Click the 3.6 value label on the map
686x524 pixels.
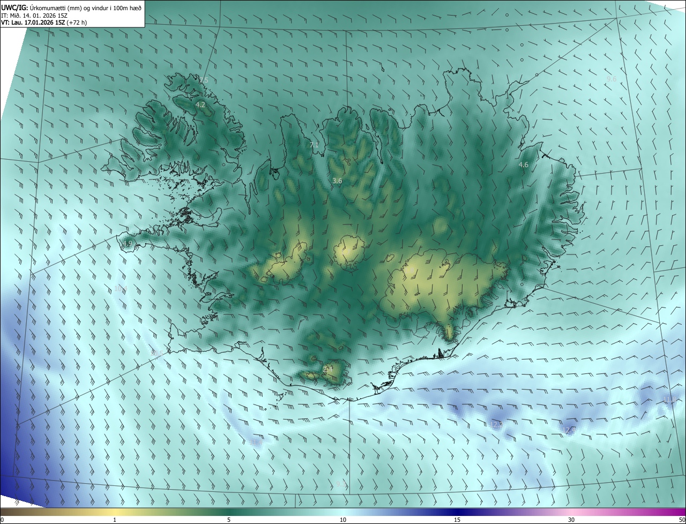pyautogui.click(x=337, y=181)
